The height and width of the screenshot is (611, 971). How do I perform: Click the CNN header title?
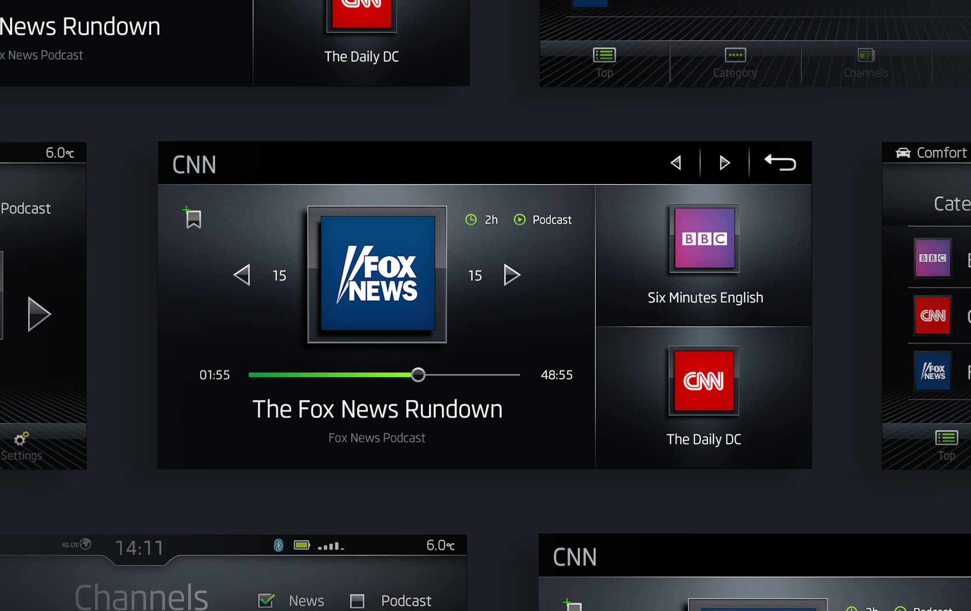coord(194,165)
